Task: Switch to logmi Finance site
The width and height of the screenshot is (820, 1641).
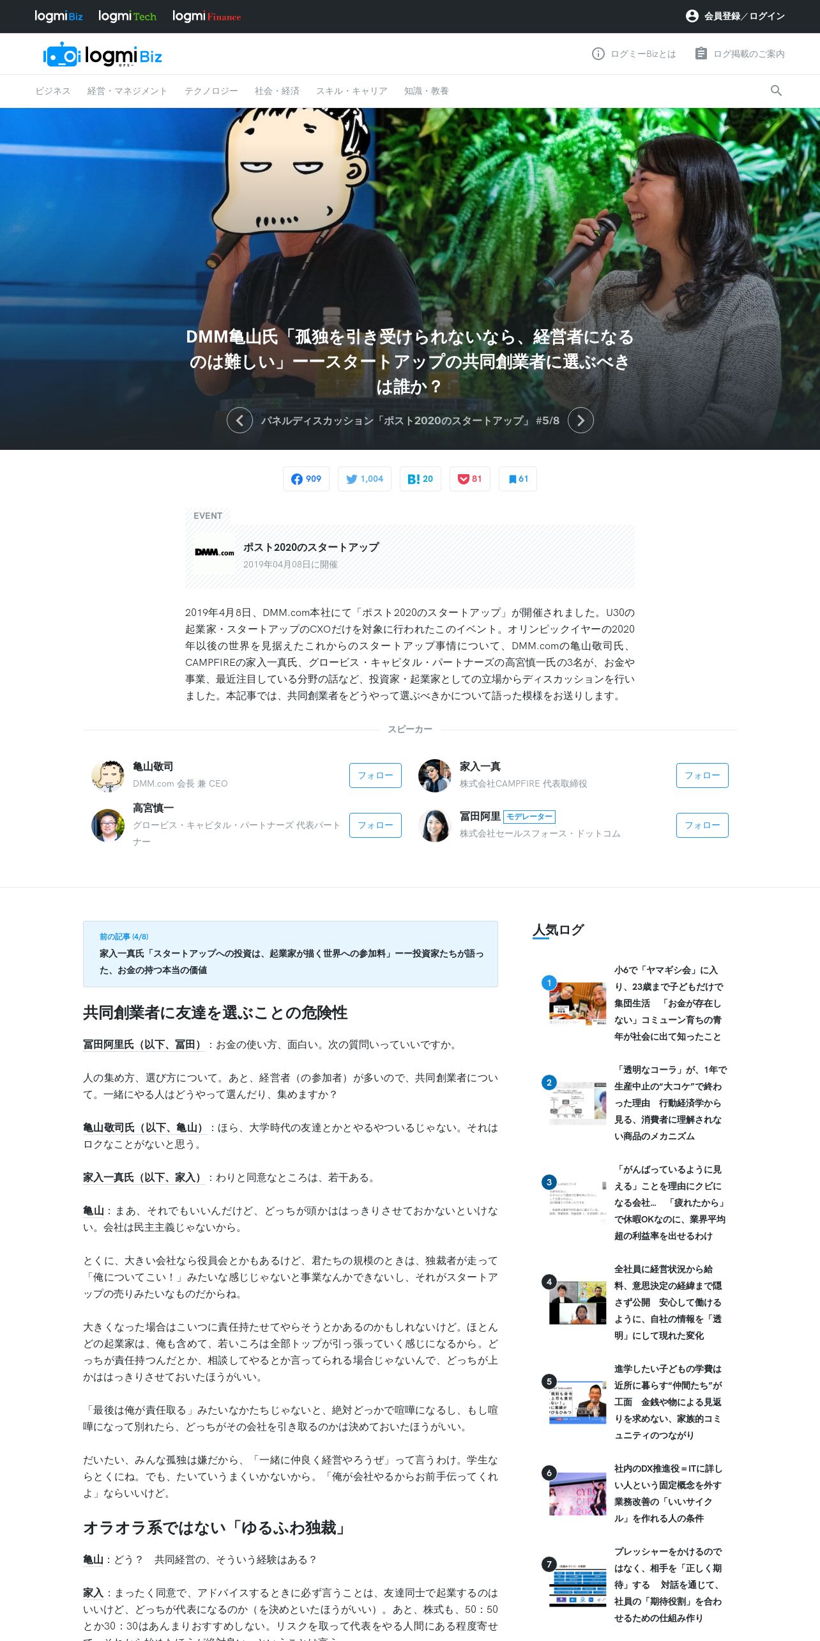Action: pyautogui.click(x=206, y=16)
